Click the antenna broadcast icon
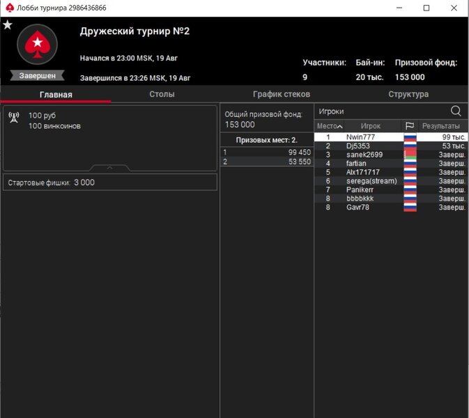This screenshot has height=418, width=469. (x=13, y=117)
